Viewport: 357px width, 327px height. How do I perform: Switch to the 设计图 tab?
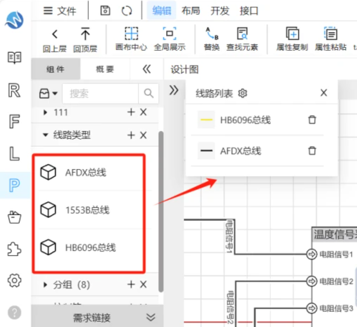coord(184,69)
